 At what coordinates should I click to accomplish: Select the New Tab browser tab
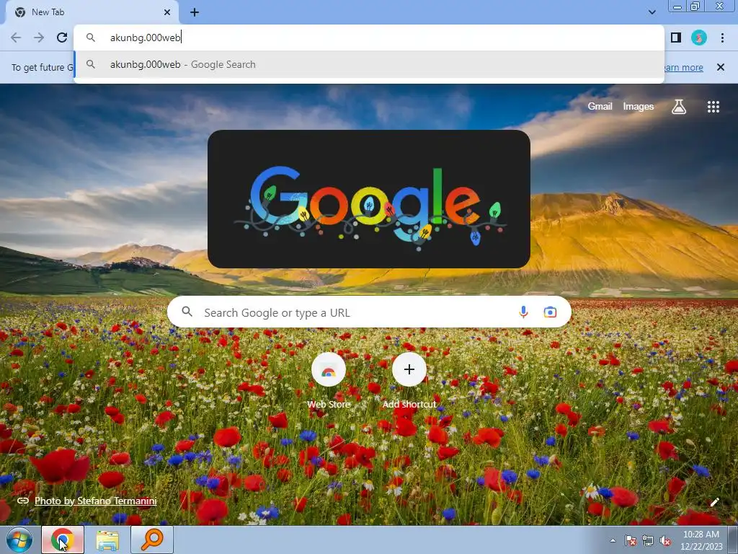click(92, 12)
